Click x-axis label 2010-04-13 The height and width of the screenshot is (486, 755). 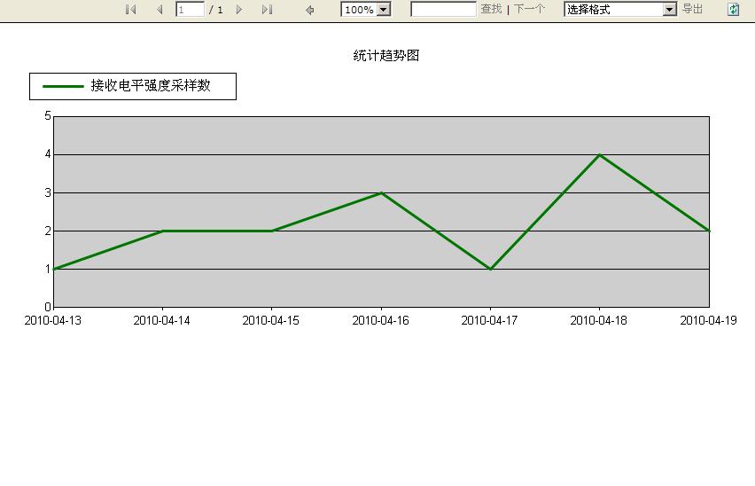coord(53,320)
